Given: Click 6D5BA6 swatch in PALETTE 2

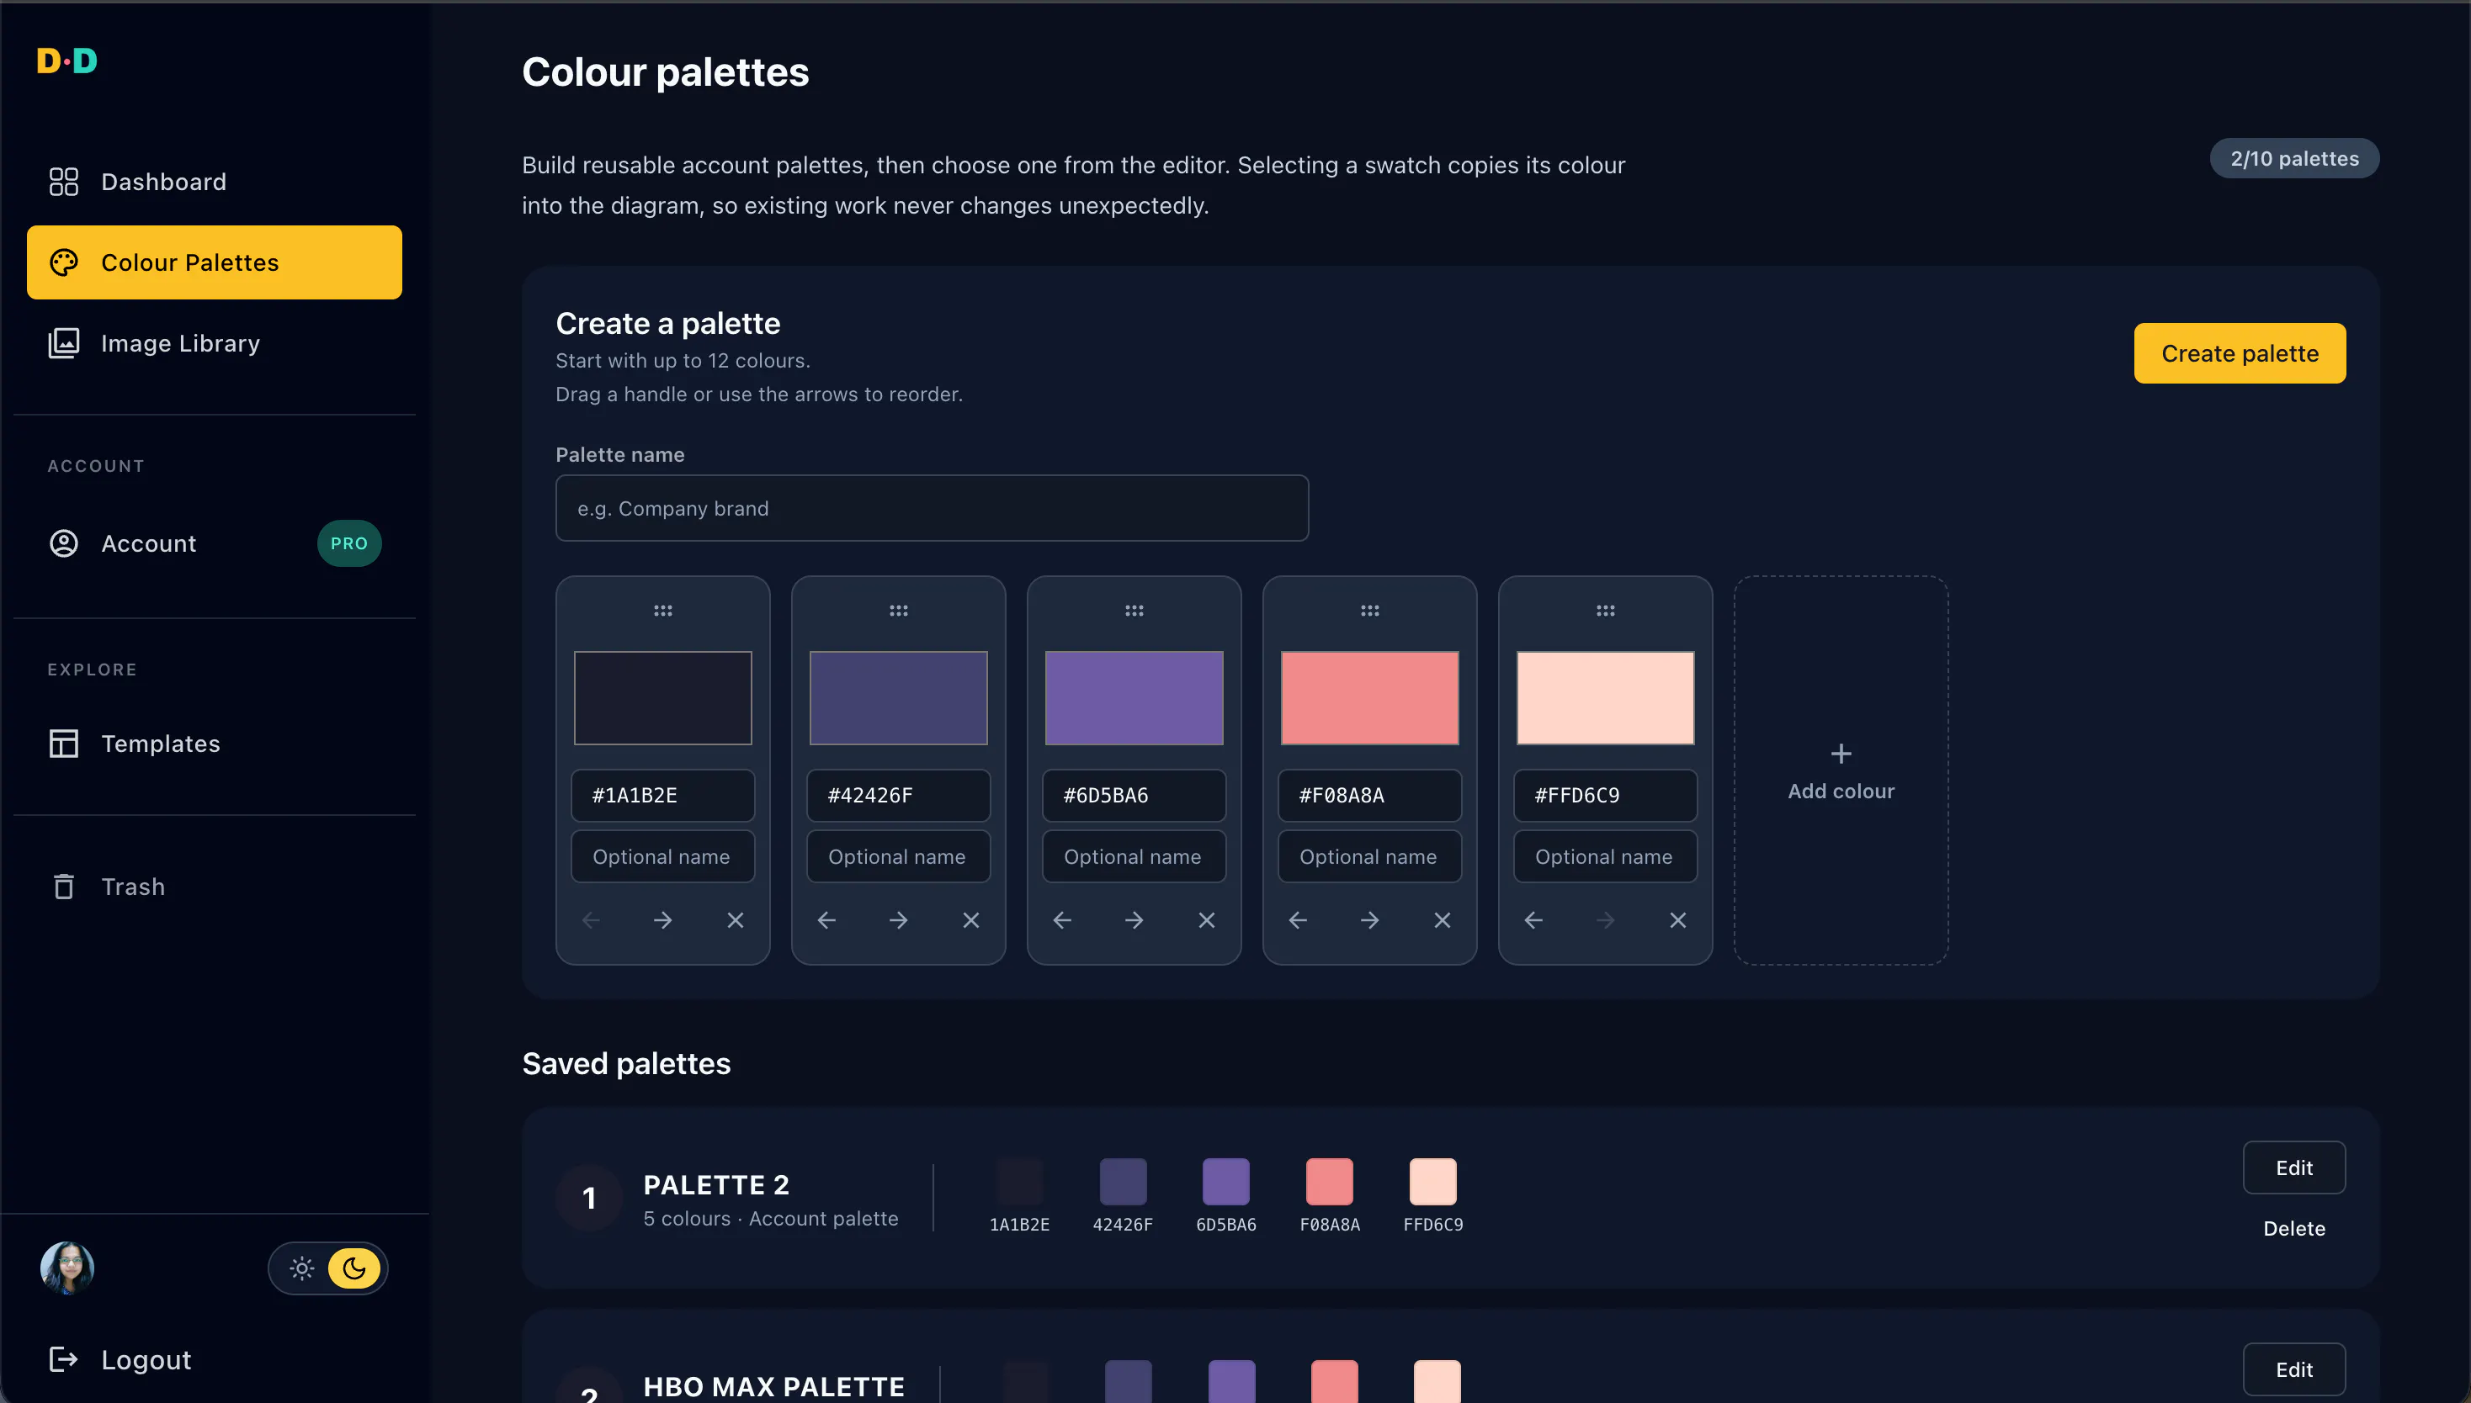Looking at the screenshot, I should click(x=1225, y=1182).
